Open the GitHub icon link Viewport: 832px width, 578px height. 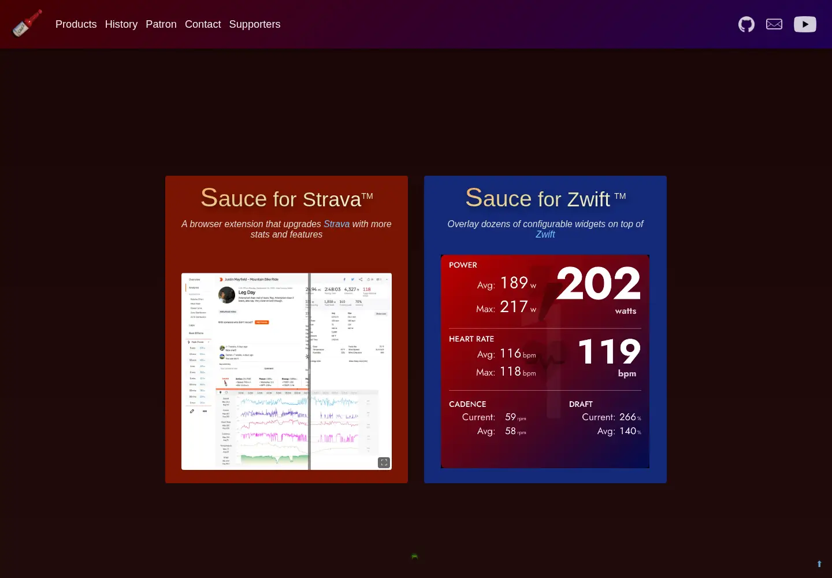tap(746, 24)
